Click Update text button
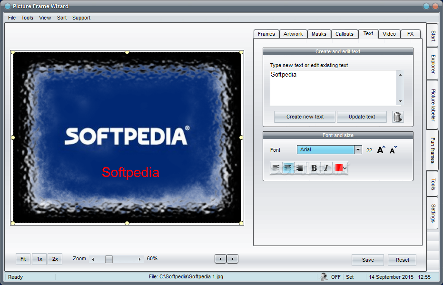443x285 pixels. (362, 117)
